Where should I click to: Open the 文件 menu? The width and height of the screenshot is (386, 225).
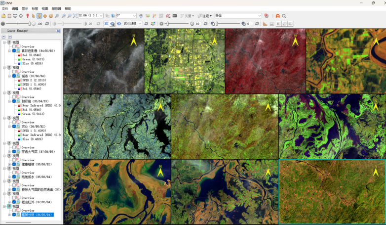click(x=5, y=8)
